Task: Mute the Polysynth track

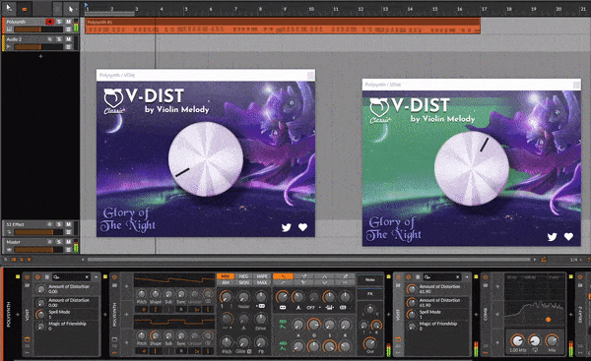Action: coord(69,22)
